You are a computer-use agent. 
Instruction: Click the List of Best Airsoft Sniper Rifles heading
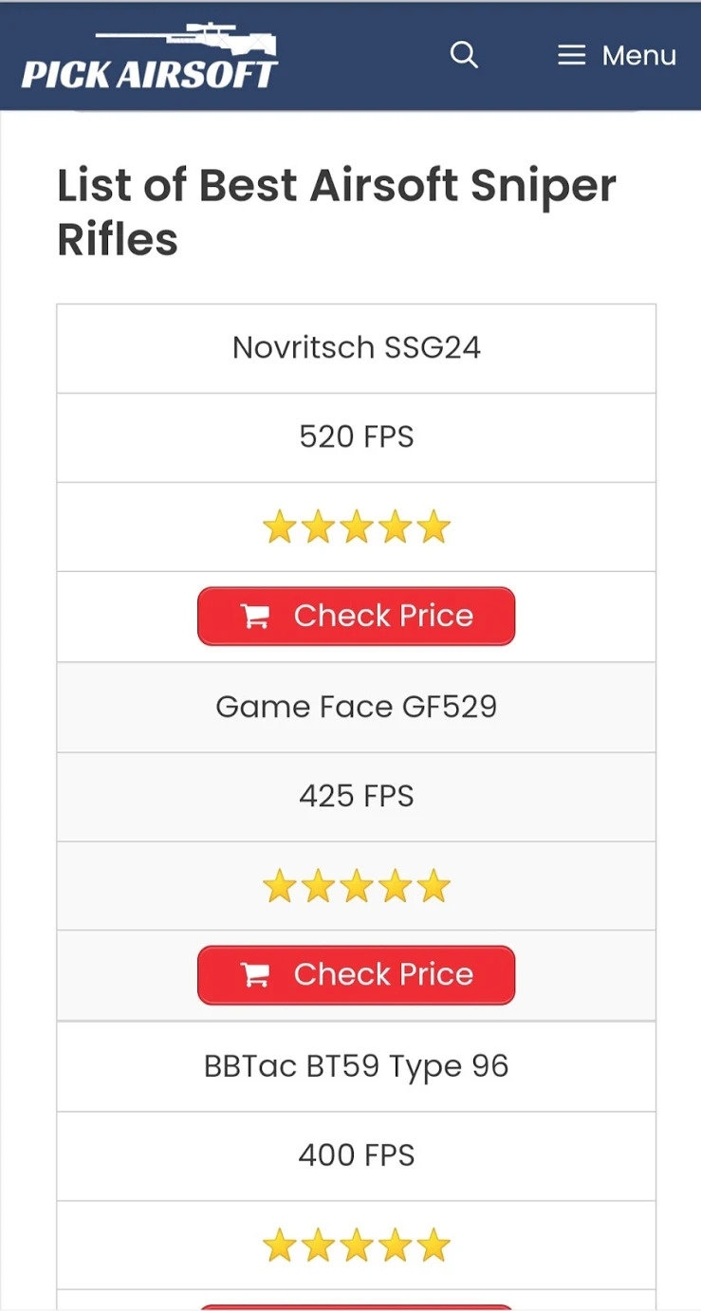point(336,212)
